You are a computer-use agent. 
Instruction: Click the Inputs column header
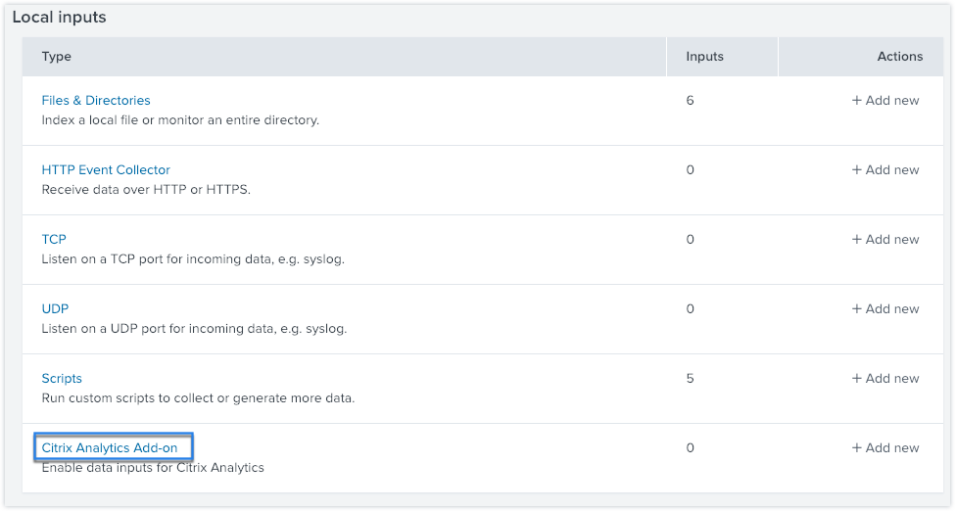[705, 57]
